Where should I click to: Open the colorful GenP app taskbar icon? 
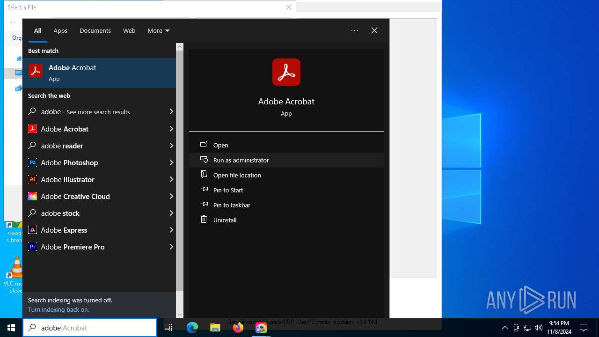point(261,328)
